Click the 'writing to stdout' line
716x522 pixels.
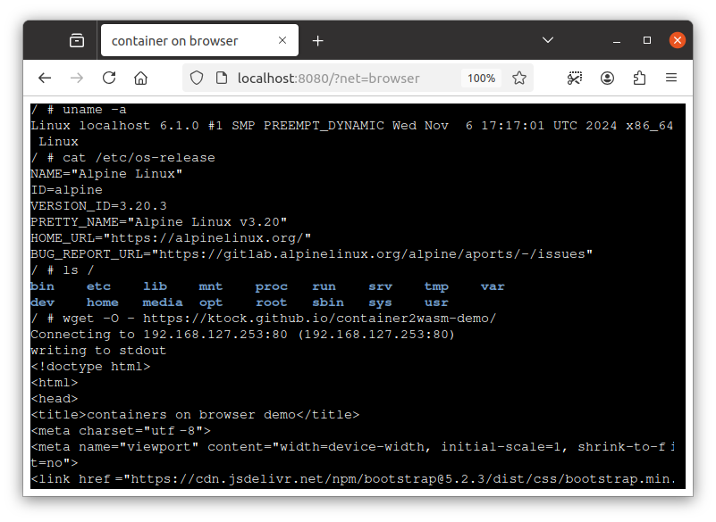pos(98,350)
